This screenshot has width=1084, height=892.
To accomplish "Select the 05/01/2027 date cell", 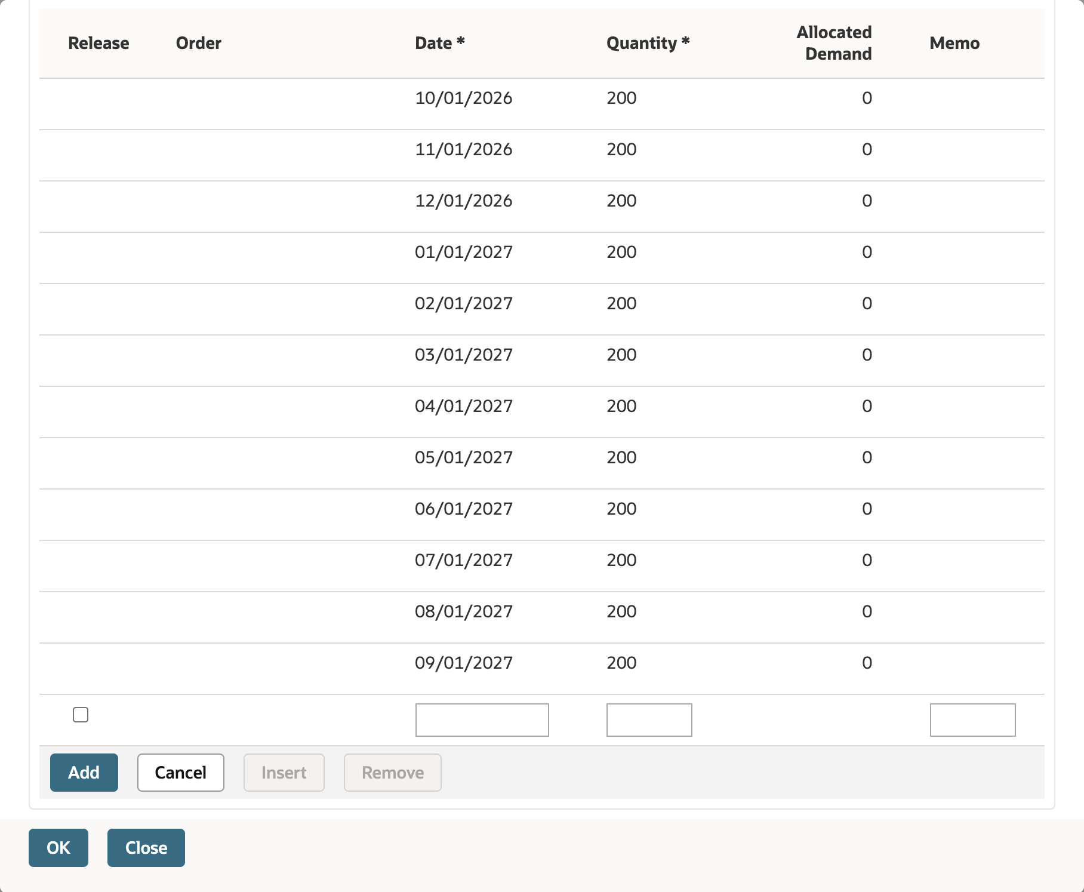I will pyautogui.click(x=464, y=457).
